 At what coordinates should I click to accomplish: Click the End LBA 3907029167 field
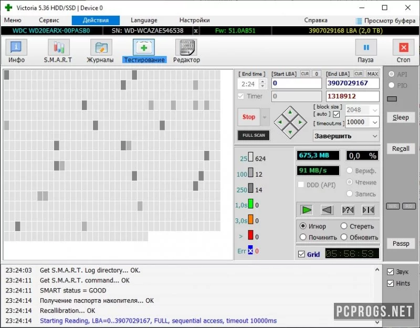352,83
